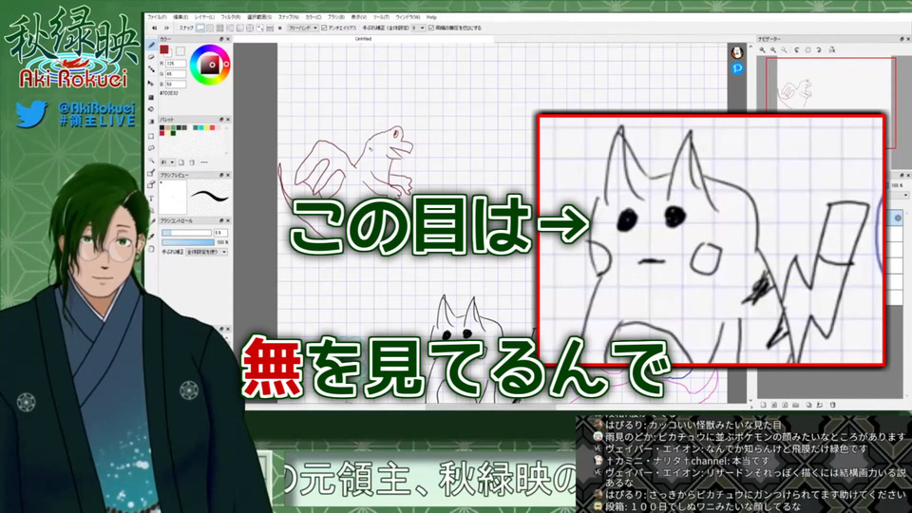Turn snap off with first snap icon
The height and width of the screenshot is (513, 912).
pos(200,28)
